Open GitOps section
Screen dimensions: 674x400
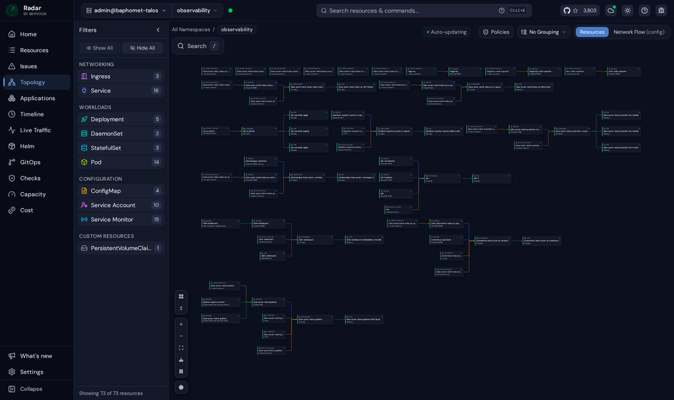[x=37, y=162]
